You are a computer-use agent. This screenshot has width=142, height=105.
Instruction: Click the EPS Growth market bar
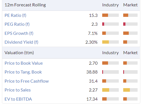coord(130,33)
